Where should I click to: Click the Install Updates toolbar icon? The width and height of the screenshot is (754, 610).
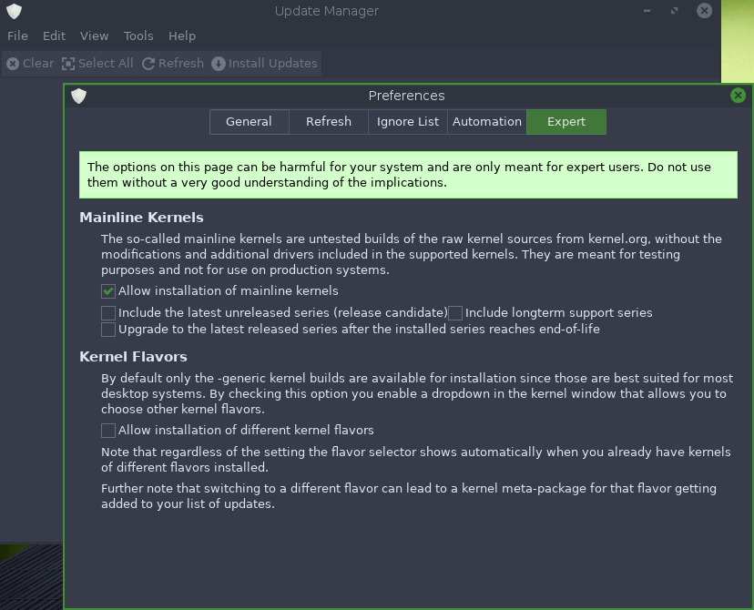click(x=219, y=64)
